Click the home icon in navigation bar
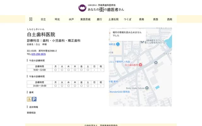 31,19
